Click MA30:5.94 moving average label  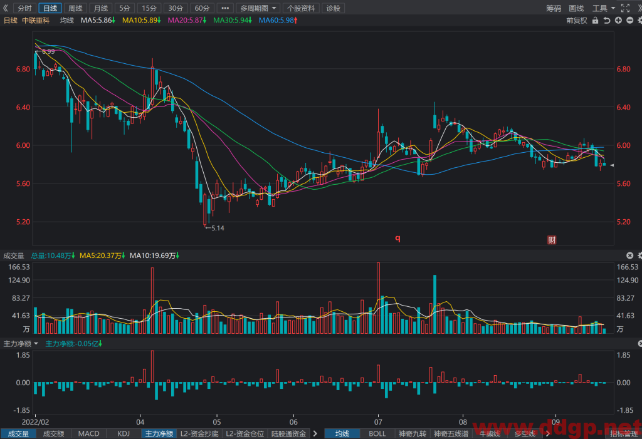(x=232, y=20)
